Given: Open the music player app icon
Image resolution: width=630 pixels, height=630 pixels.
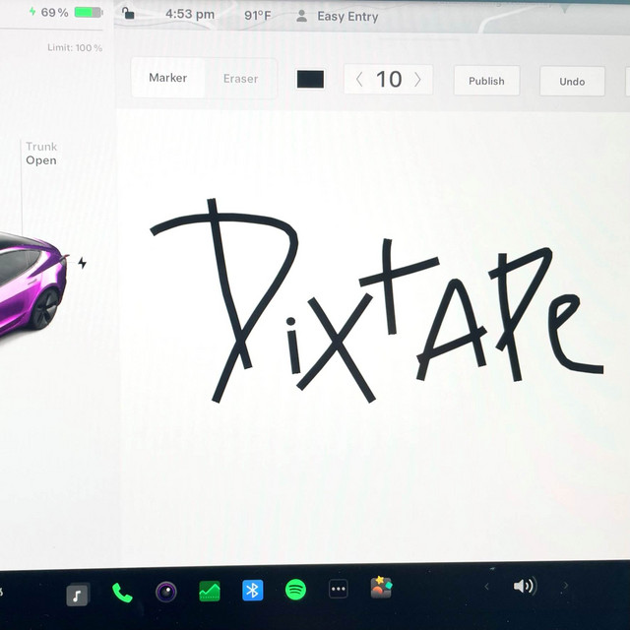Looking at the screenshot, I should pyautogui.click(x=78, y=594).
